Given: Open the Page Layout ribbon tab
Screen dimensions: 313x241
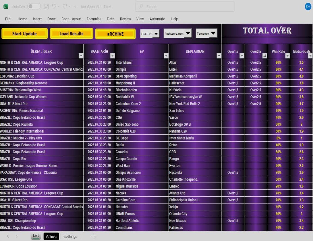Looking at the screenshot, I should click(x=71, y=19).
